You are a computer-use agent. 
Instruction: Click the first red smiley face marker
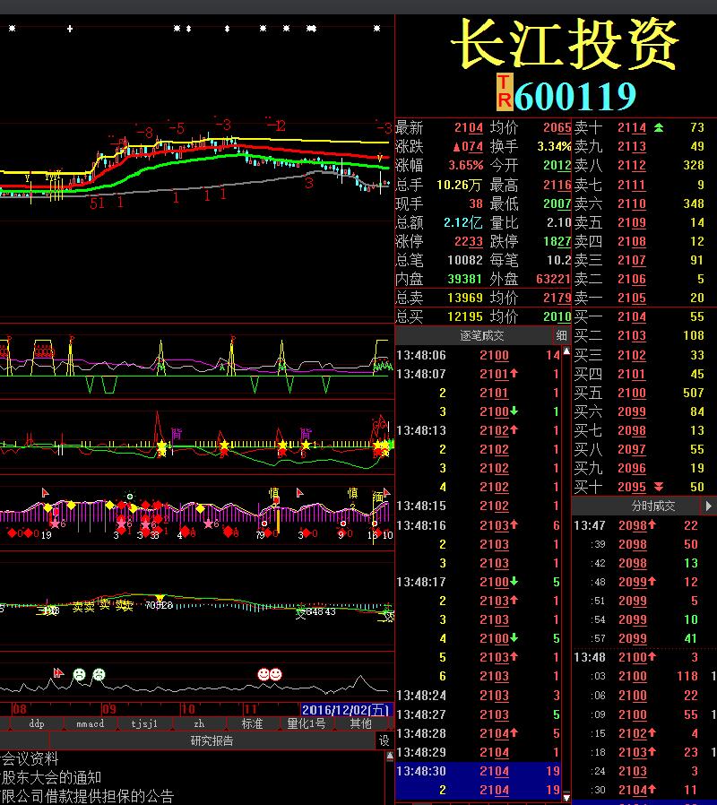click(263, 674)
